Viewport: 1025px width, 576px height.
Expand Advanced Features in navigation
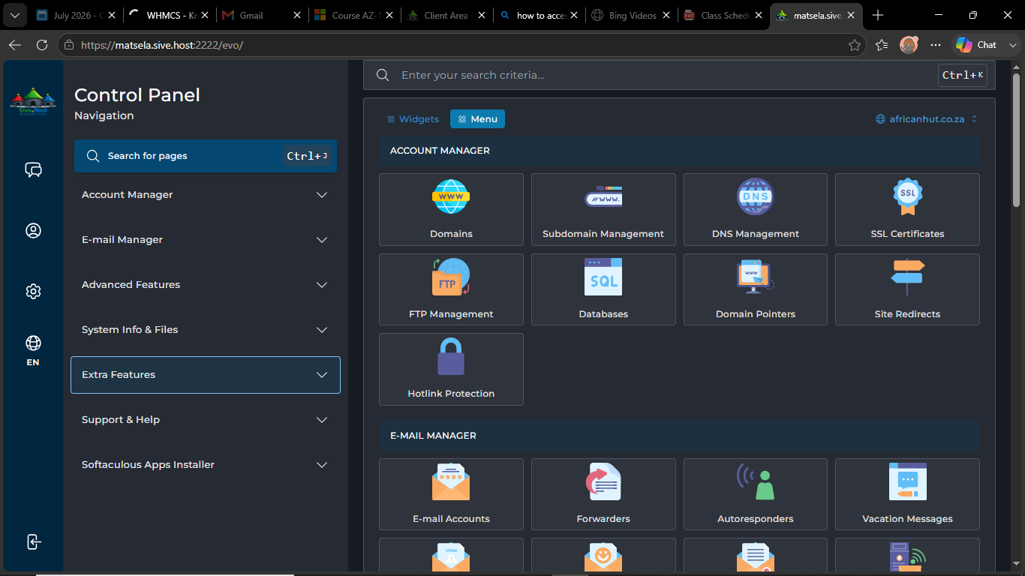[x=206, y=285]
